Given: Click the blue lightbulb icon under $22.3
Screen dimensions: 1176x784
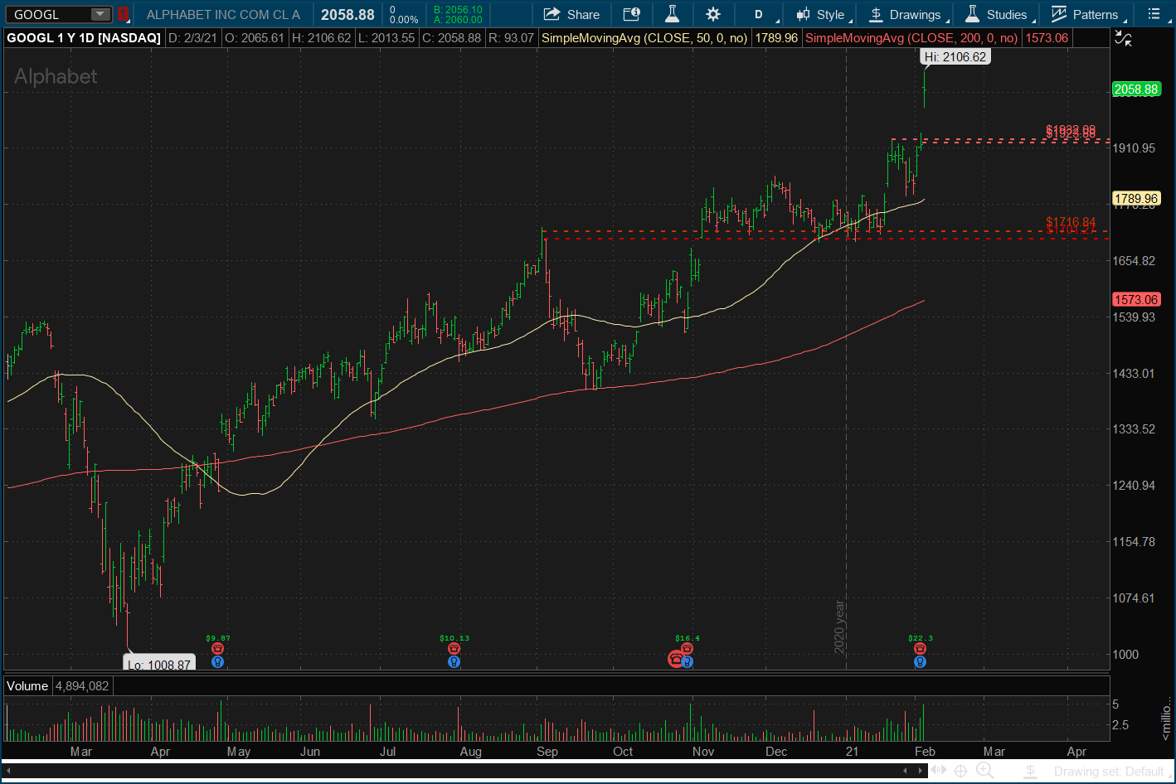Looking at the screenshot, I should point(920,662).
